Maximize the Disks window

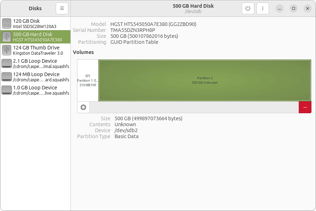tap(294, 8)
